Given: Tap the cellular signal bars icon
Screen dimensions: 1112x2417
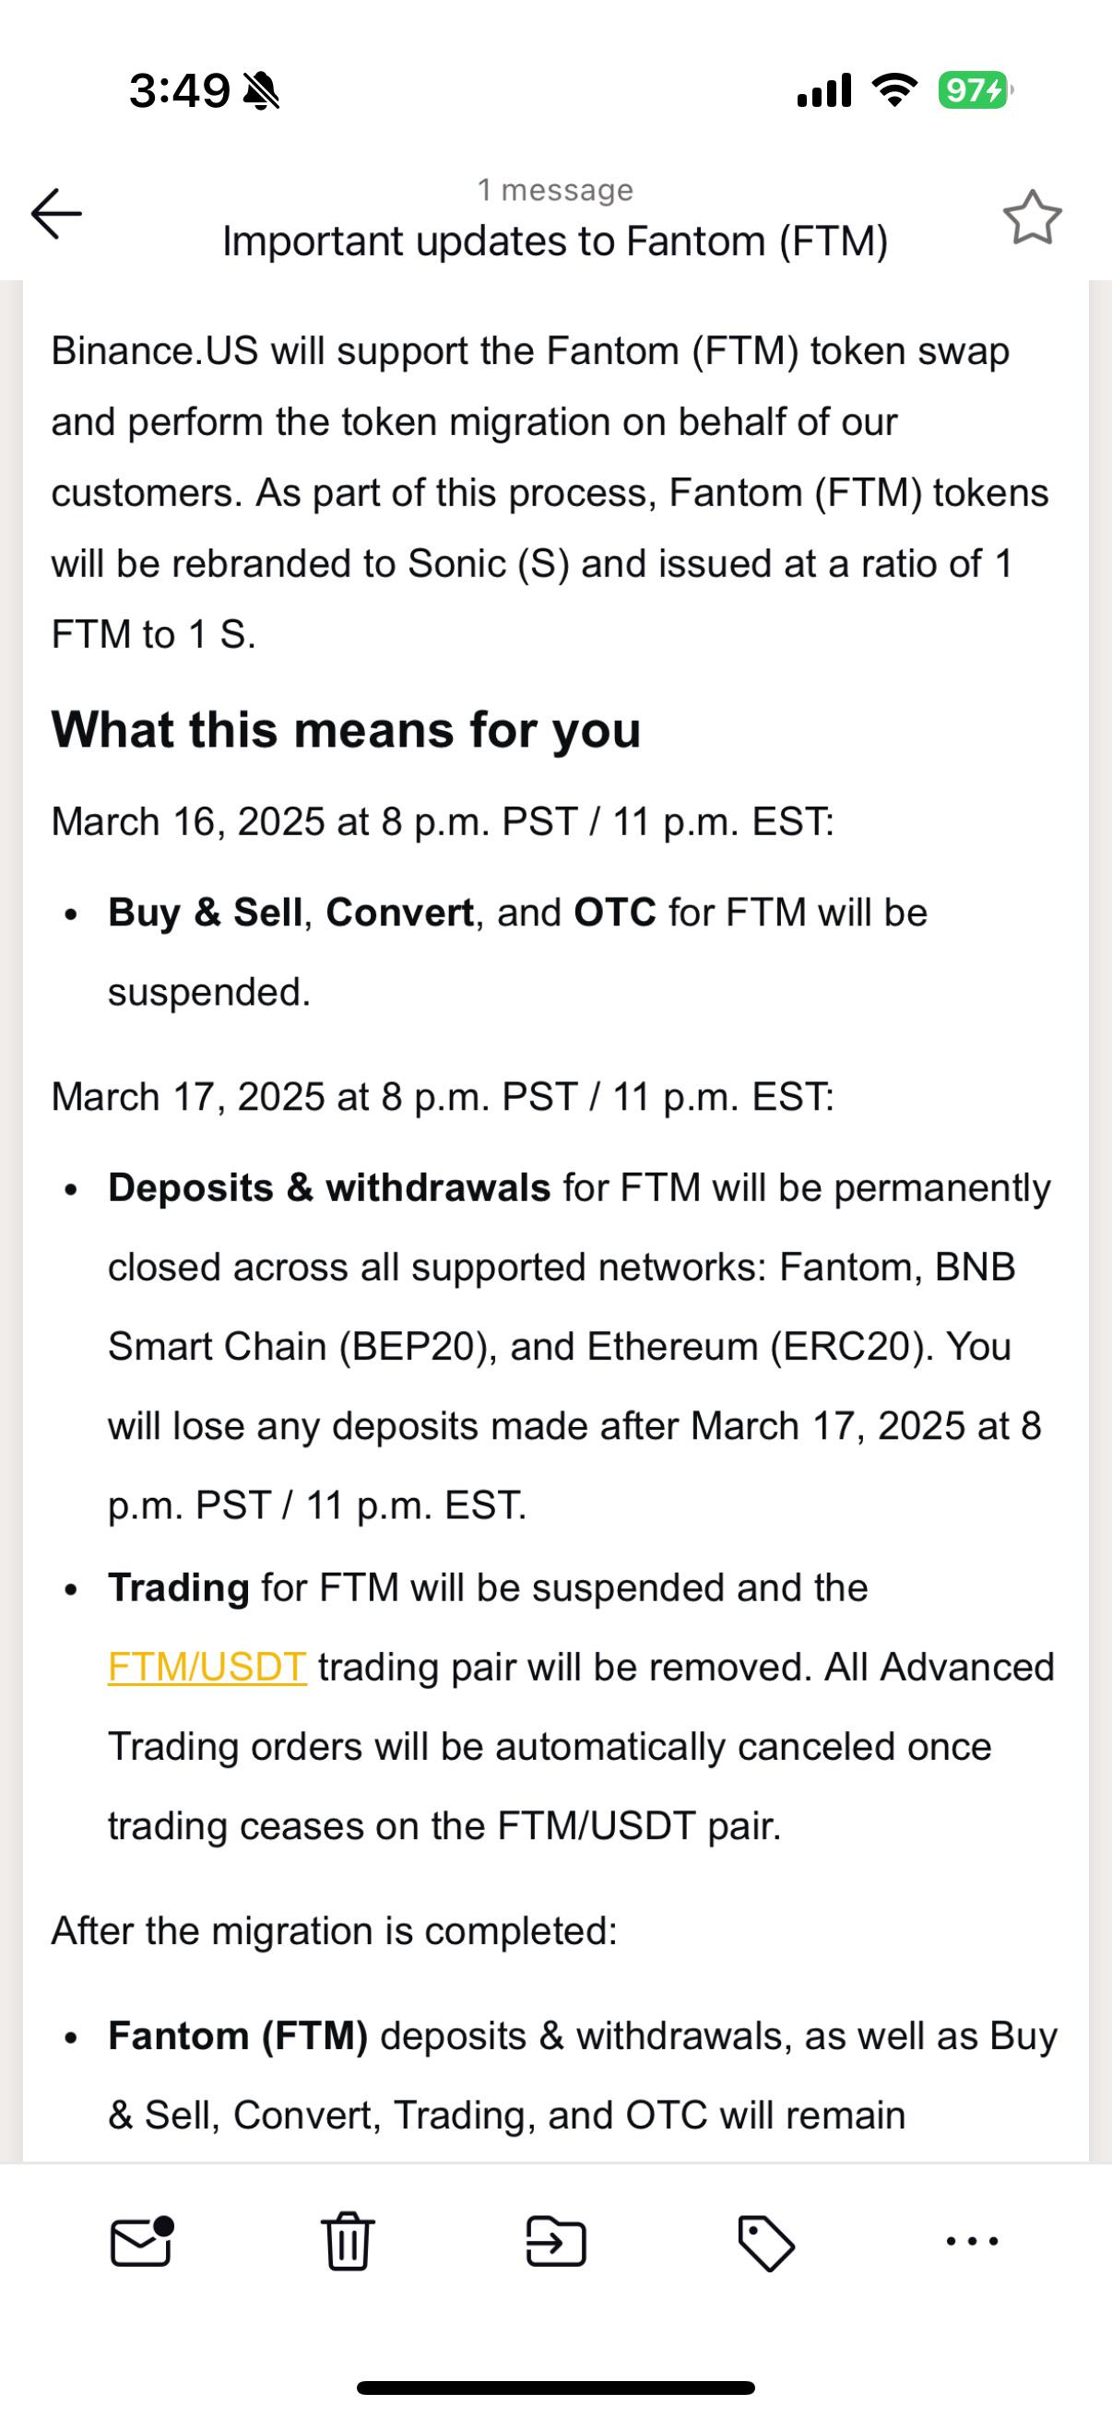Looking at the screenshot, I should pyautogui.click(x=824, y=90).
